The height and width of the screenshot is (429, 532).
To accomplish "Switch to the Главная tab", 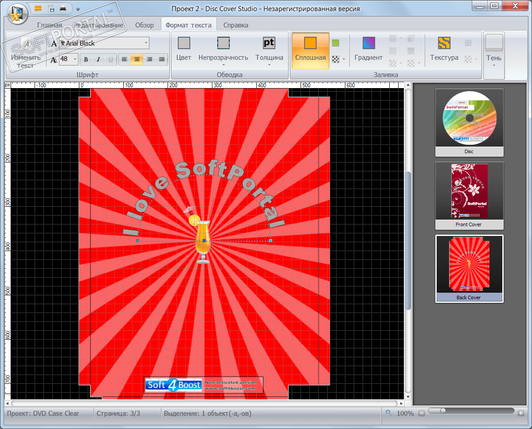I will point(50,25).
